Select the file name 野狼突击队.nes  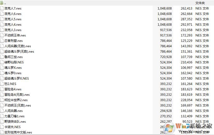pos(15,122)
